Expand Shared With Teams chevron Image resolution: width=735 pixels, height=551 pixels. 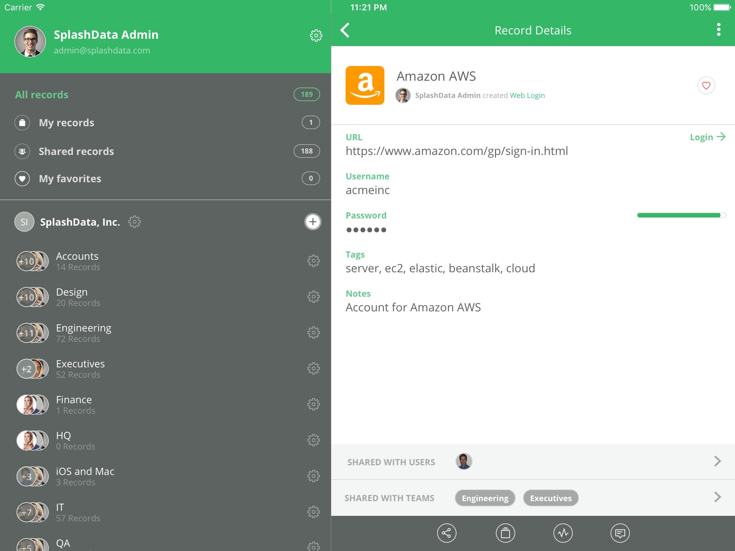point(717,497)
